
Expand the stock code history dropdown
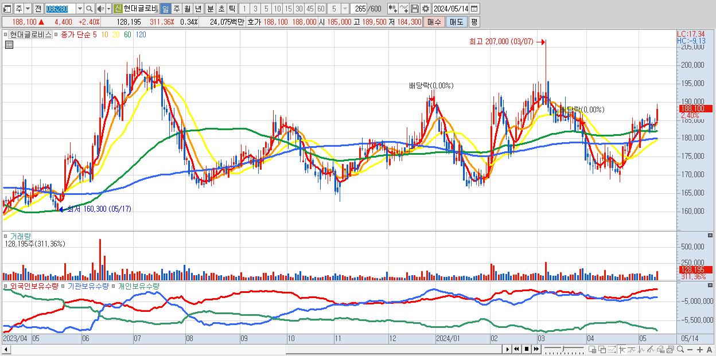point(80,9)
